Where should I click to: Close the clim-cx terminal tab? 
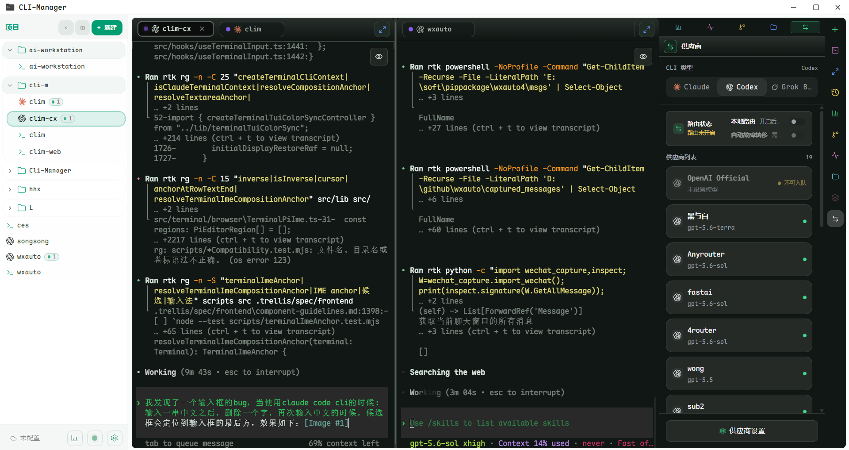[x=202, y=29]
